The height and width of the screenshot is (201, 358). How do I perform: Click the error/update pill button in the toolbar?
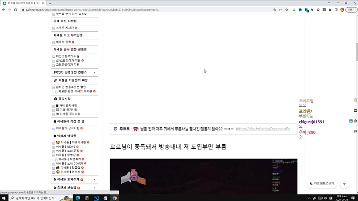[x=351, y=10]
